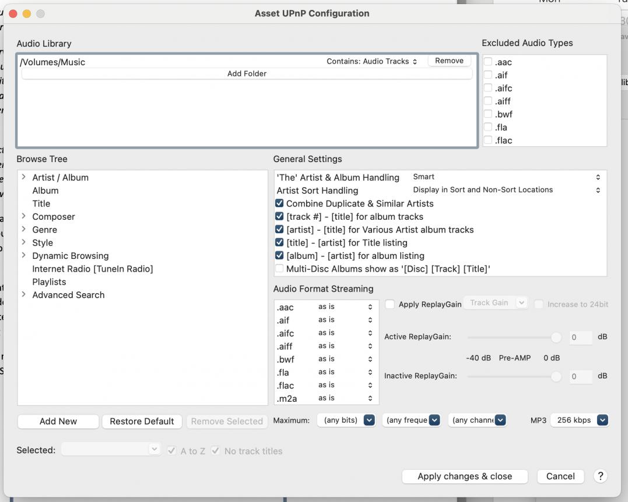Open Contains: Audio Tracks folder type selector
628x502 pixels.
372,61
